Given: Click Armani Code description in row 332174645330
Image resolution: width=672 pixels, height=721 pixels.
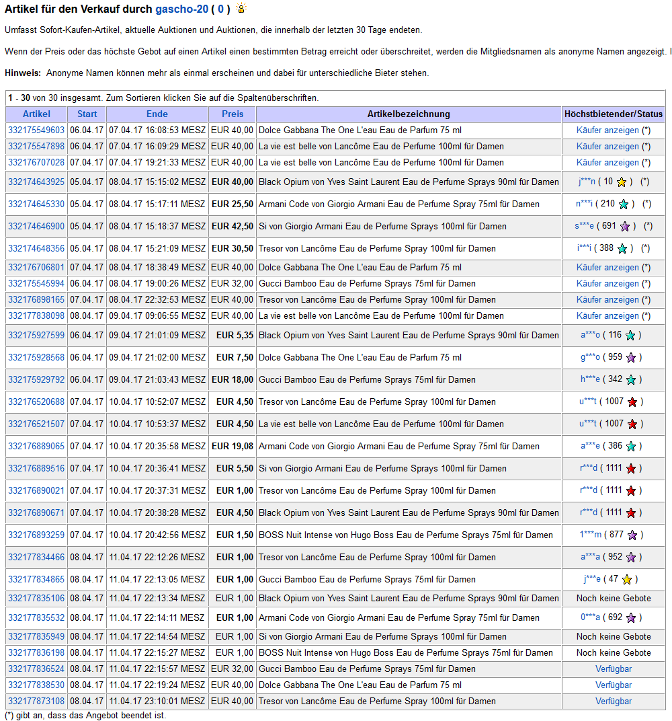Looking at the screenshot, I should click(x=398, y=204).
